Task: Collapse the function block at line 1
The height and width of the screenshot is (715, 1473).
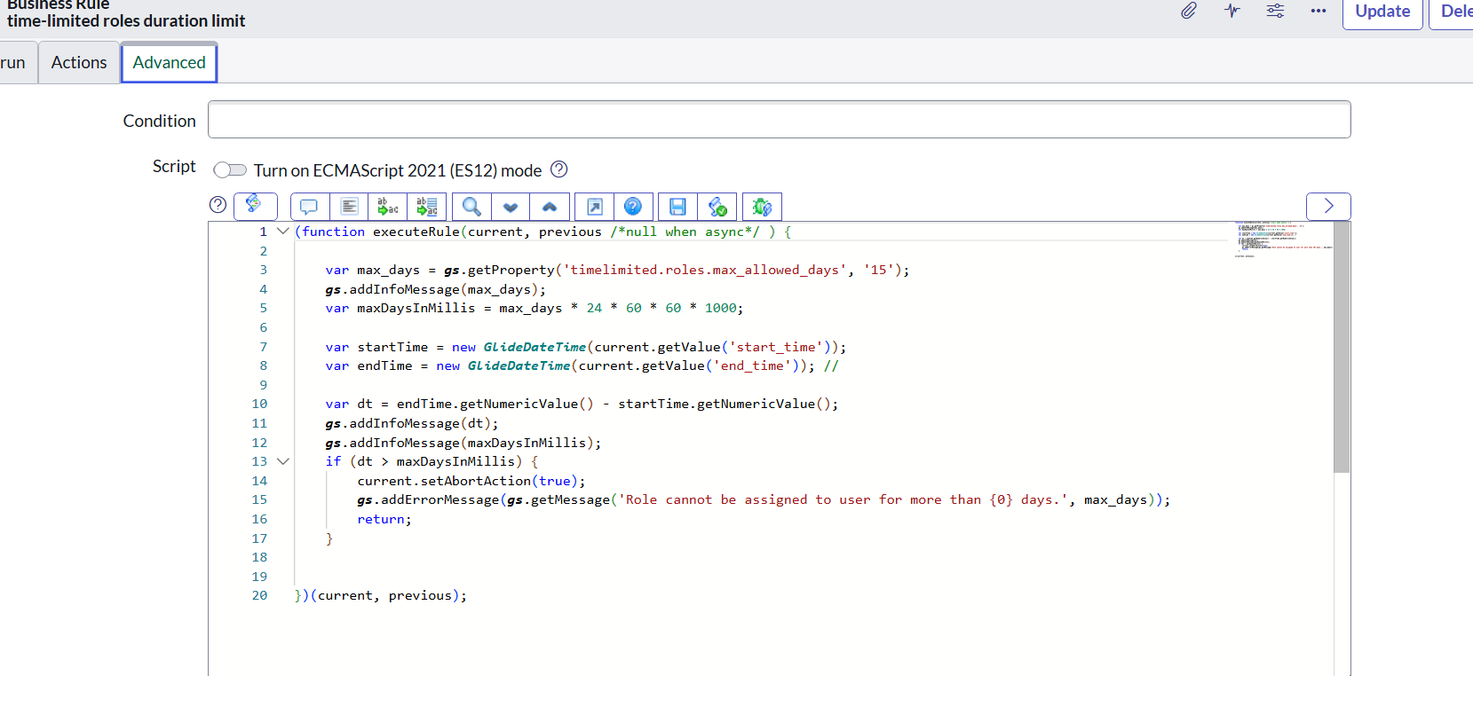Action: [283, 232]
